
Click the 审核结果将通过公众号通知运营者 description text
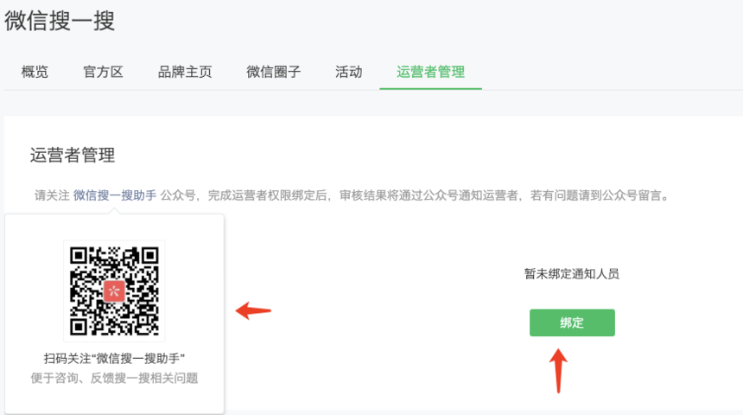(x=429, y=195)
